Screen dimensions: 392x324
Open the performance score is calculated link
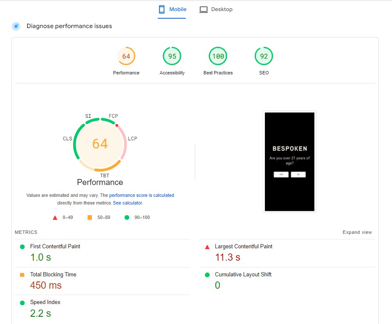pos(142,196)
